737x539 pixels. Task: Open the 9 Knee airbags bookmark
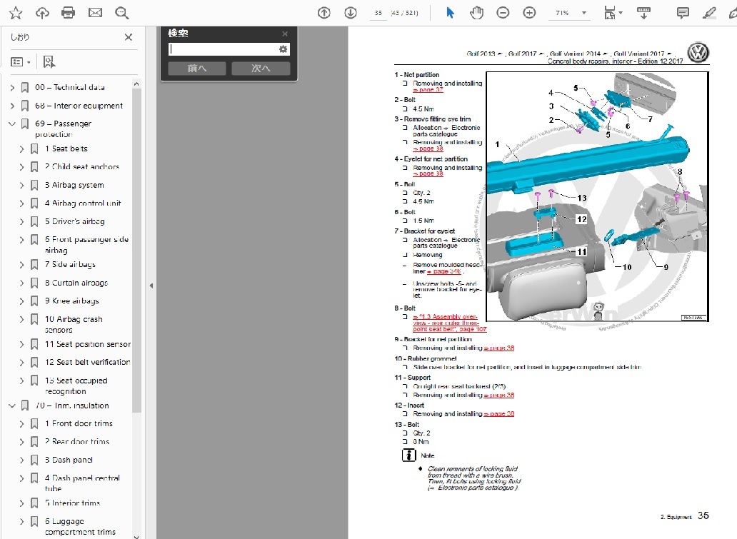(72, 301)
